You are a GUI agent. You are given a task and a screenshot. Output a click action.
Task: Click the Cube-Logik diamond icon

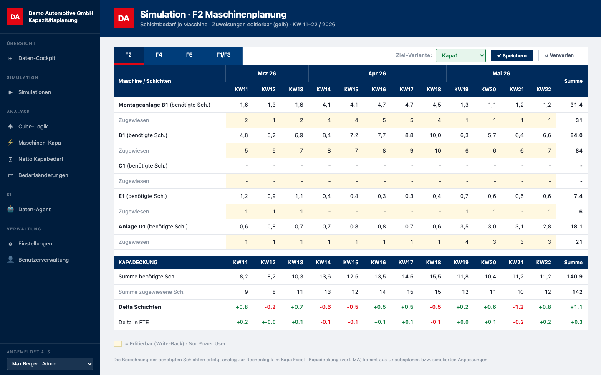(10, 127)
